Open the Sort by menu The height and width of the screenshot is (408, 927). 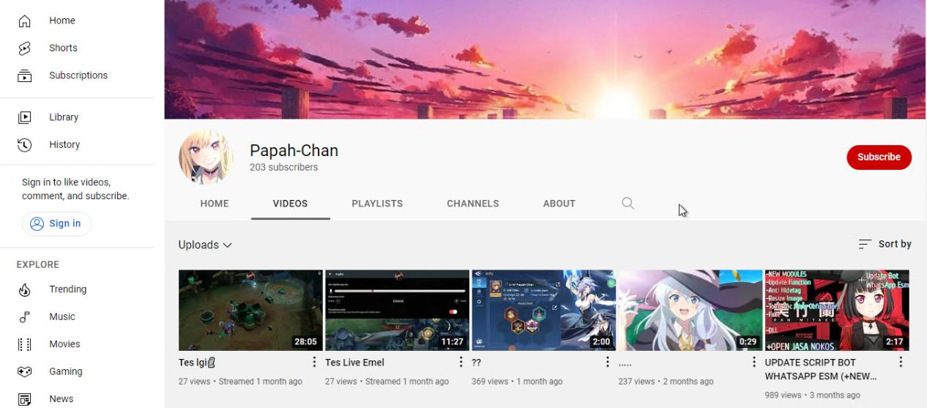(885, 244)
